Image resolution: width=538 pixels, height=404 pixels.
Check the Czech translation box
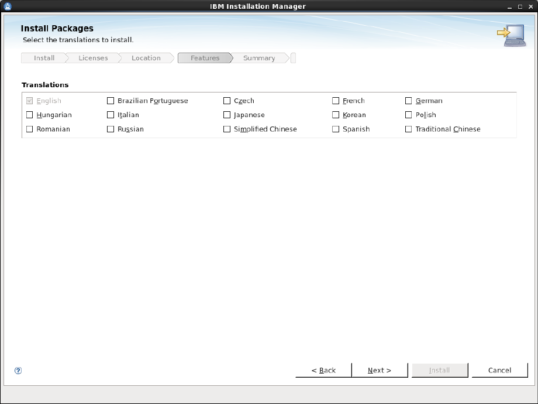[x=227, y=101]
